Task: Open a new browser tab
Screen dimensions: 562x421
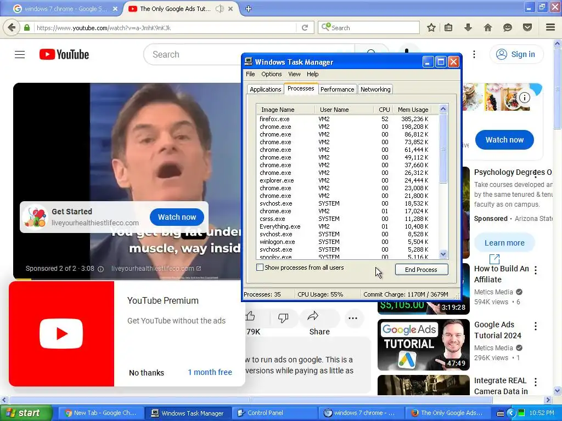Action: point(249,9)
